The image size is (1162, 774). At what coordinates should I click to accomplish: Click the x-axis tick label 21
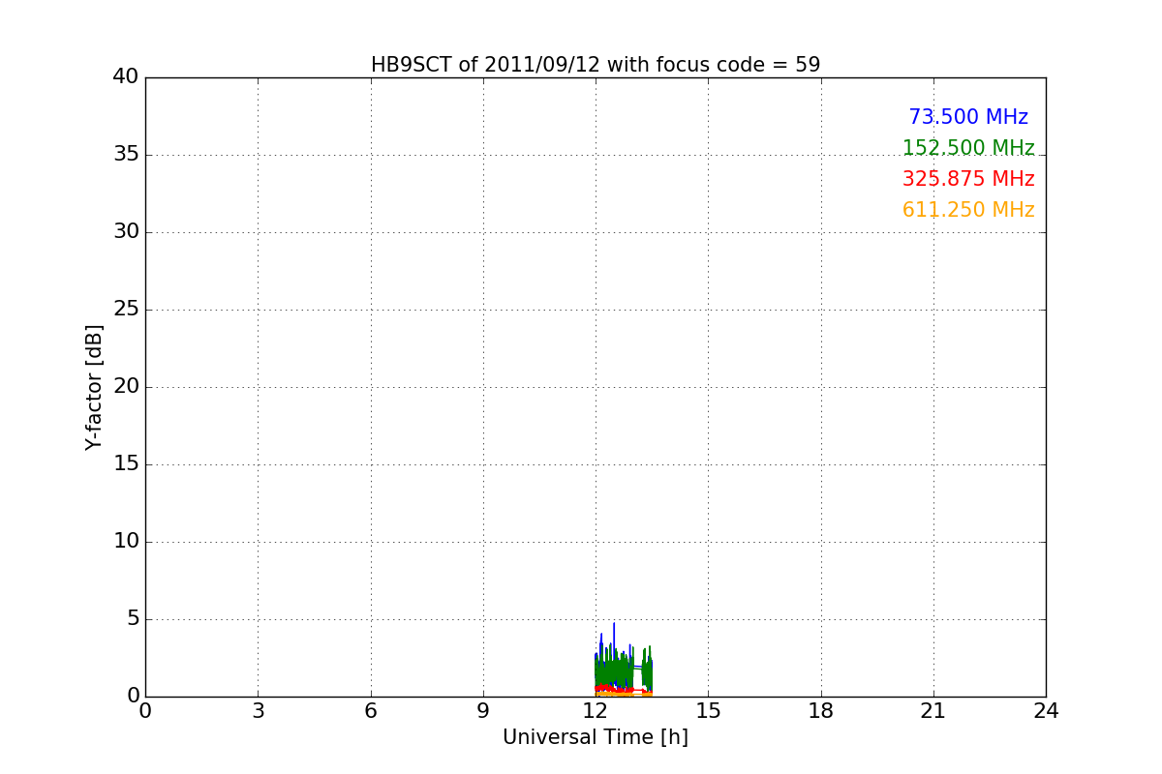(x=933, y=711)
